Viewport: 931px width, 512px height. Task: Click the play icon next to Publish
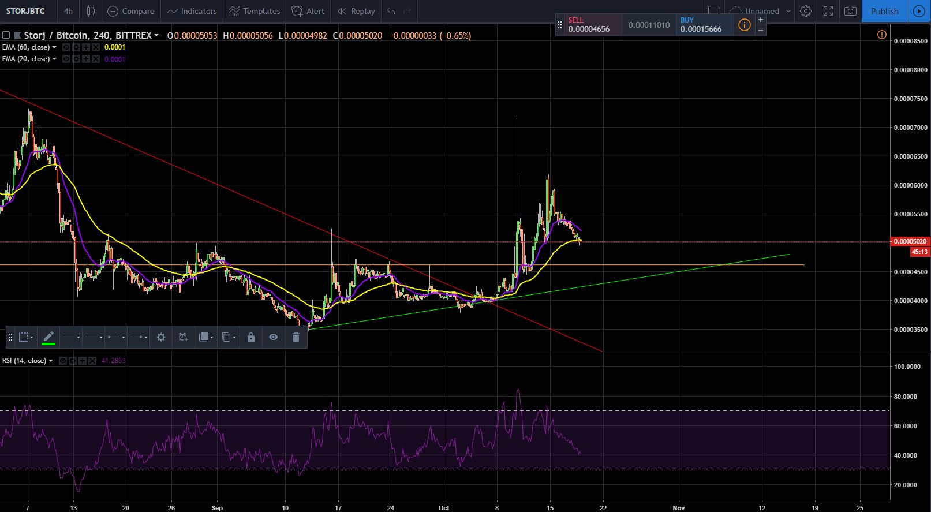coord(919,11)
